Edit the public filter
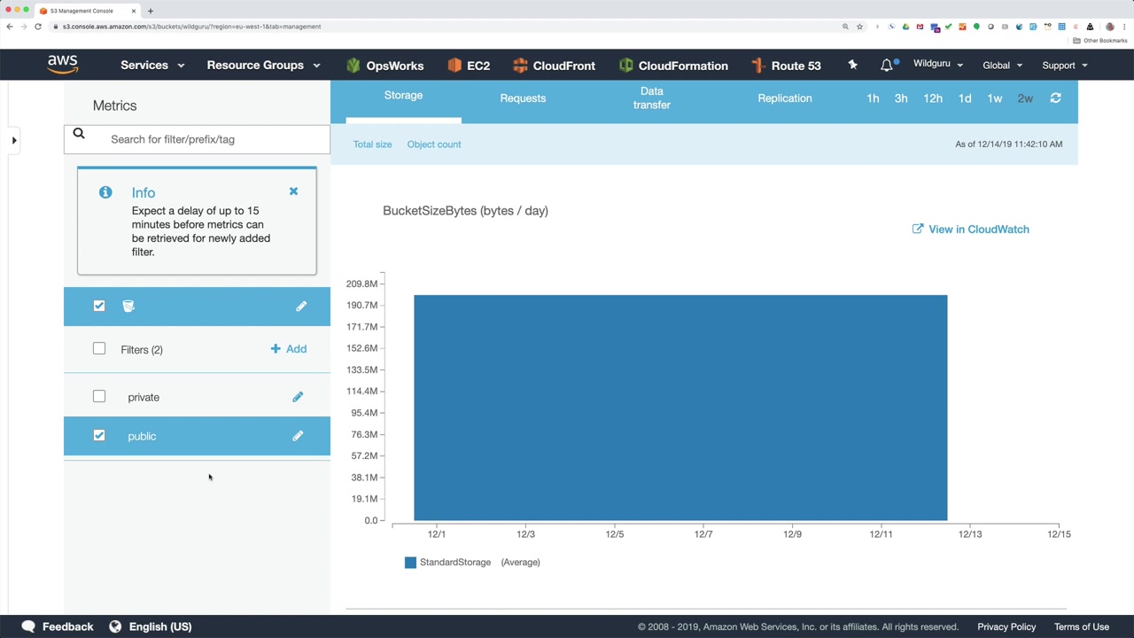Image resolution: width=1134 pixels, height=638 pixels. click(298, 436)
